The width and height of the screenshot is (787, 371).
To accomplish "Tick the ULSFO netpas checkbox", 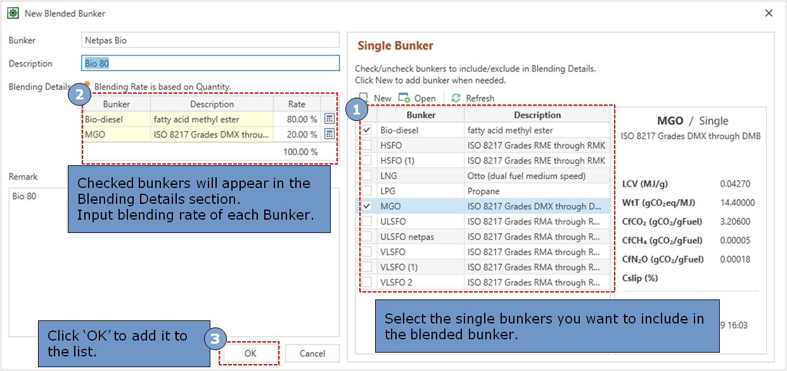I will [368, 237].
